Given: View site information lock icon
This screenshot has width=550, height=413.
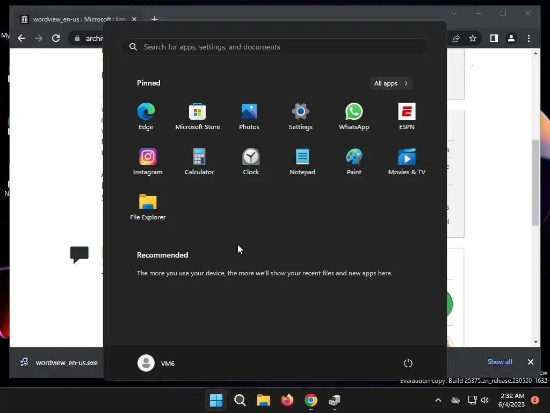Looking at the screenshot, I should coord(77,38).
